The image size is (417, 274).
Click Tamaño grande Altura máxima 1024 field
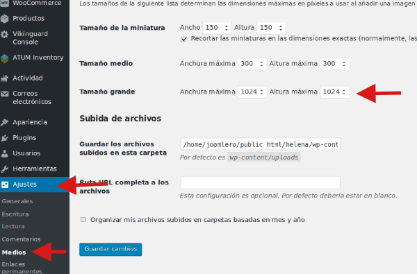click(334, 92)
